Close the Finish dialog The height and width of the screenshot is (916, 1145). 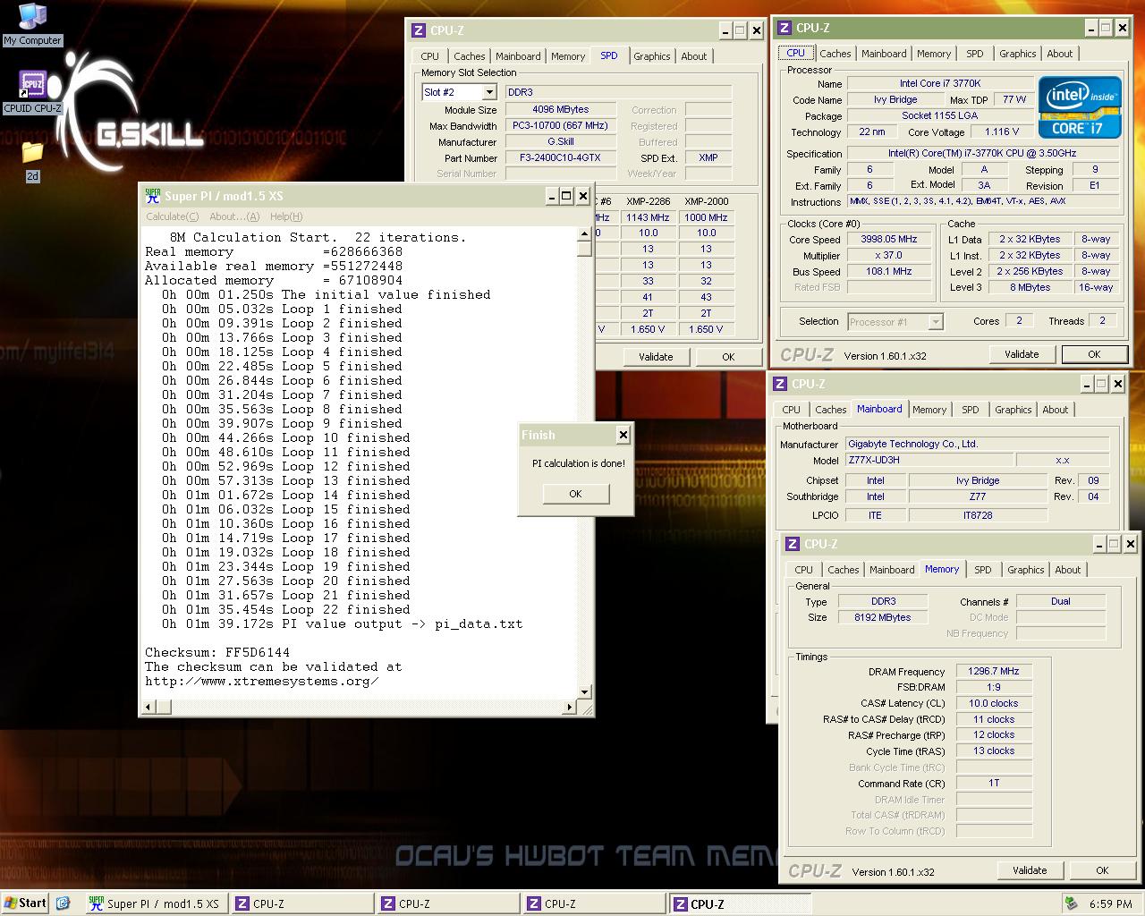(623, 436)
